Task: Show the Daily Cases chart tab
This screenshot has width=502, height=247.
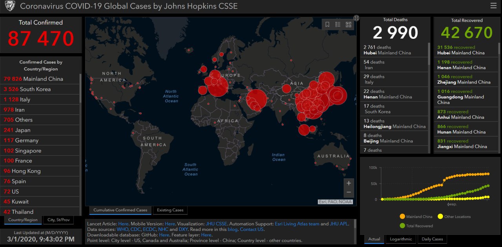Action: [x=432, y=239]
